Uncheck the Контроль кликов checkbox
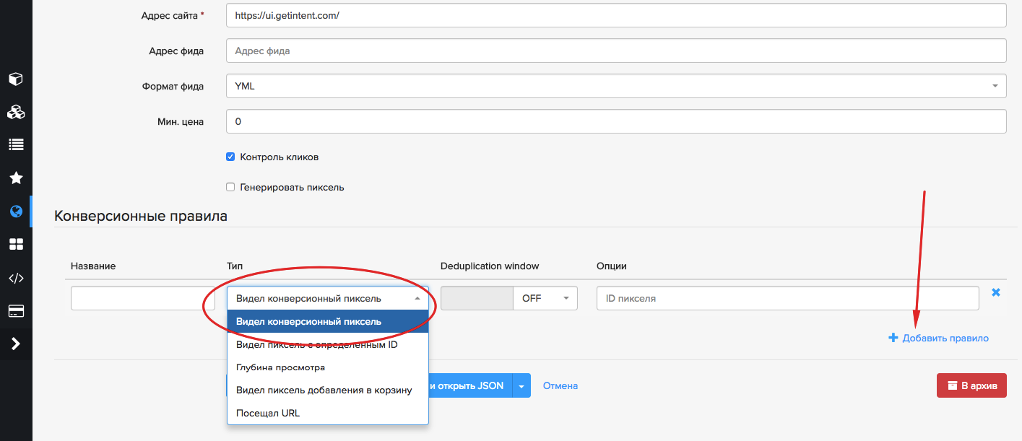The image size is (1022, 441). point(230,157)
